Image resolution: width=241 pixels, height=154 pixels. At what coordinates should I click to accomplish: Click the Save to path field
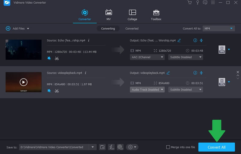pos(54,147)
